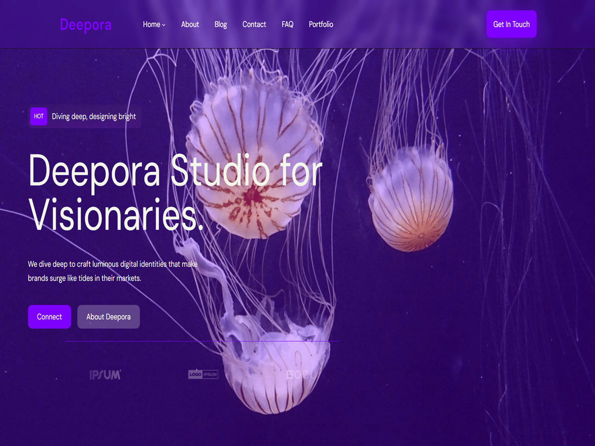This screenshot has height=446, width=595.
Task: Click the third partner logo on the right
Action: point(302,374)
